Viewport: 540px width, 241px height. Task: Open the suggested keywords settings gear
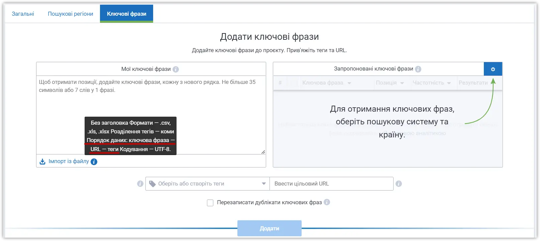point(493,69)
